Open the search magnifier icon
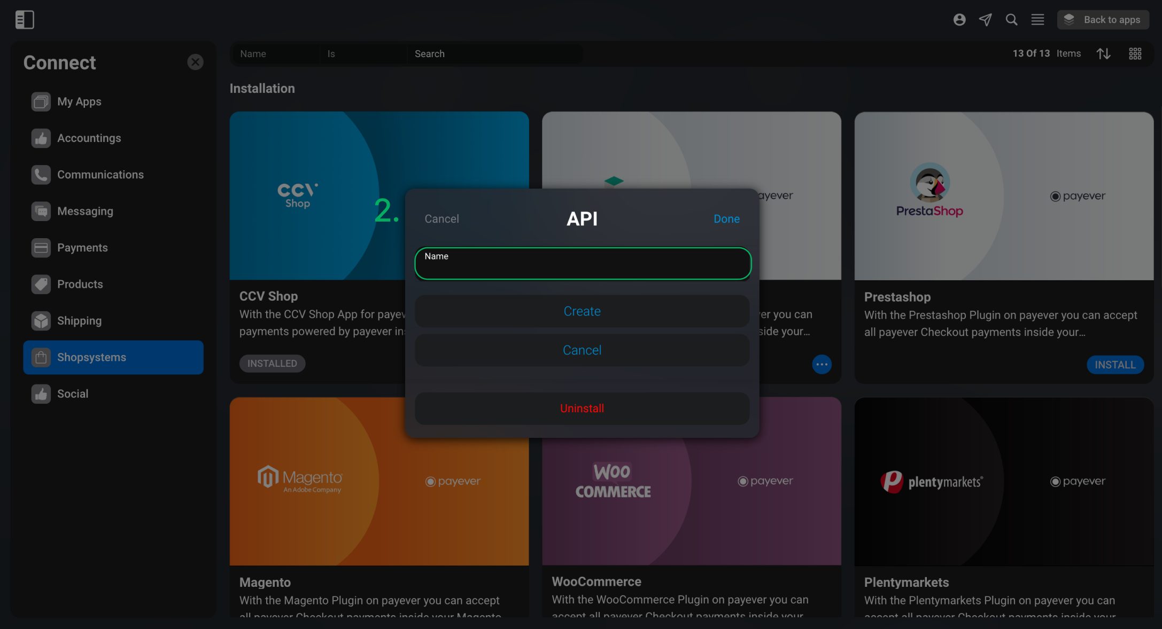Image resolution: width=1162 pixels, height=629 pixels. point(1011,20)
